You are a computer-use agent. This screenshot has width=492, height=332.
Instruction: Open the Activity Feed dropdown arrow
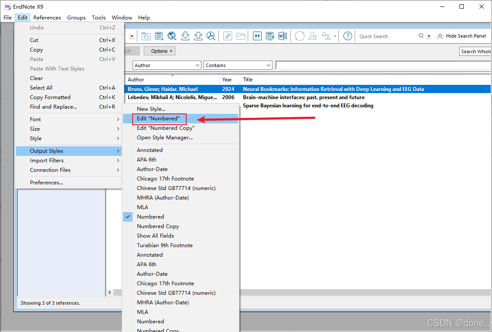point(335,36)
